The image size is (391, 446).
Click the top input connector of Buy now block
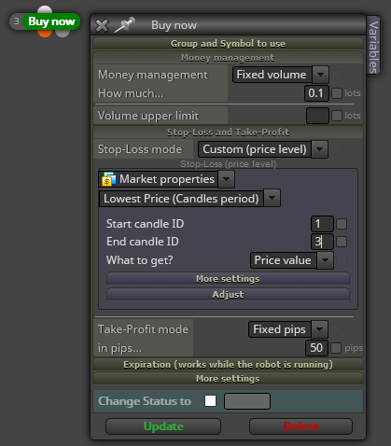click(x=45, y=9)
